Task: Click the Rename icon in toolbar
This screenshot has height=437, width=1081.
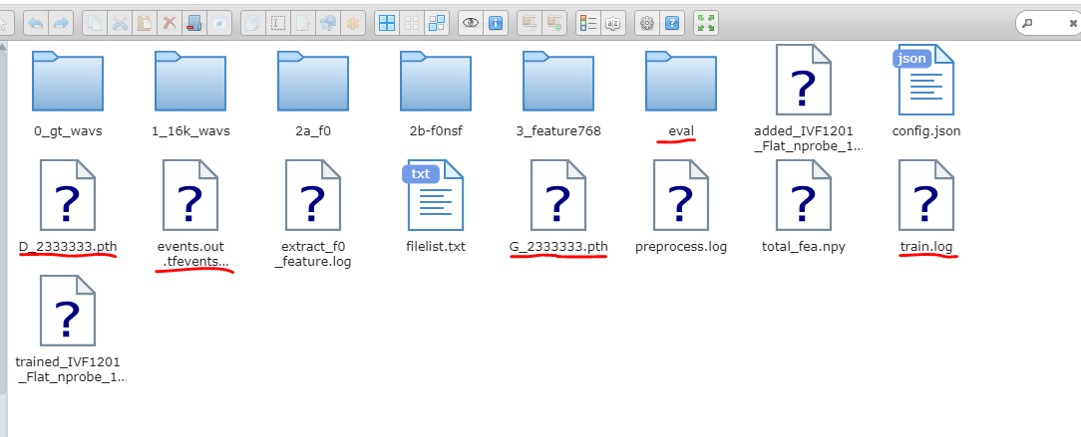Action: (278, 24)
